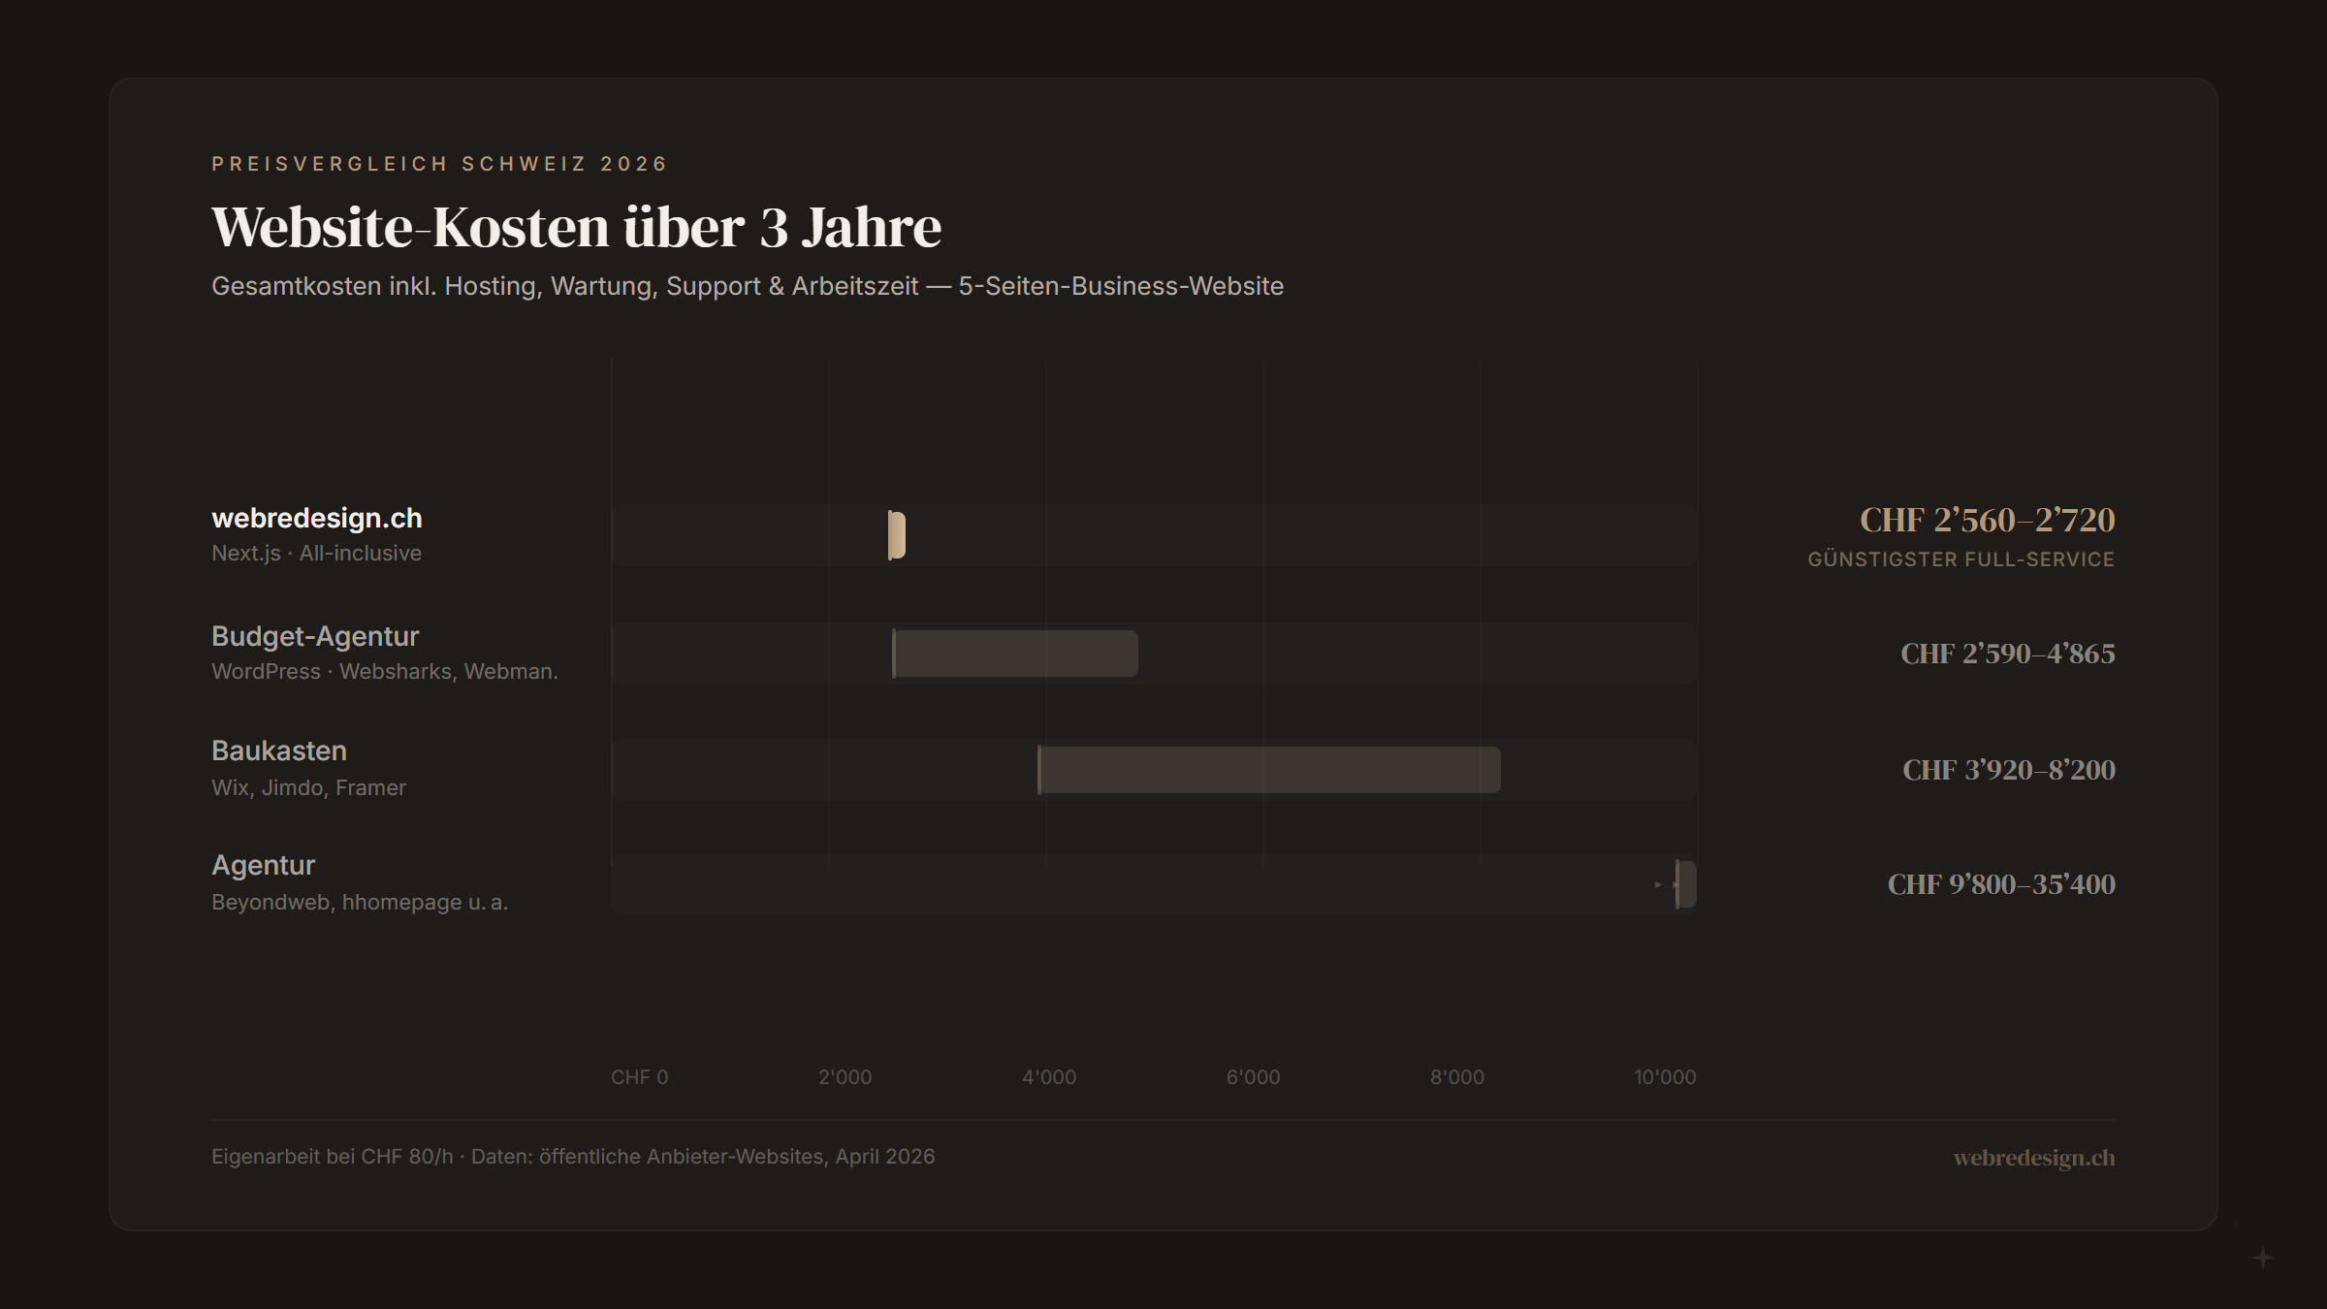This screenshot has width=2327, height=1309.
Task: Select the webredesign.ch row label
Action: (x=316, y=518)
